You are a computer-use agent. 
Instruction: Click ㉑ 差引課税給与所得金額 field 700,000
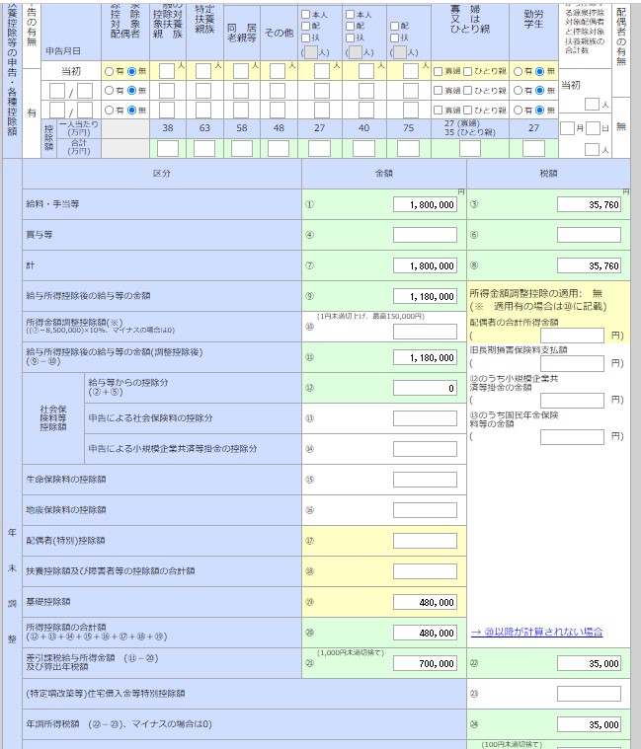425,663
